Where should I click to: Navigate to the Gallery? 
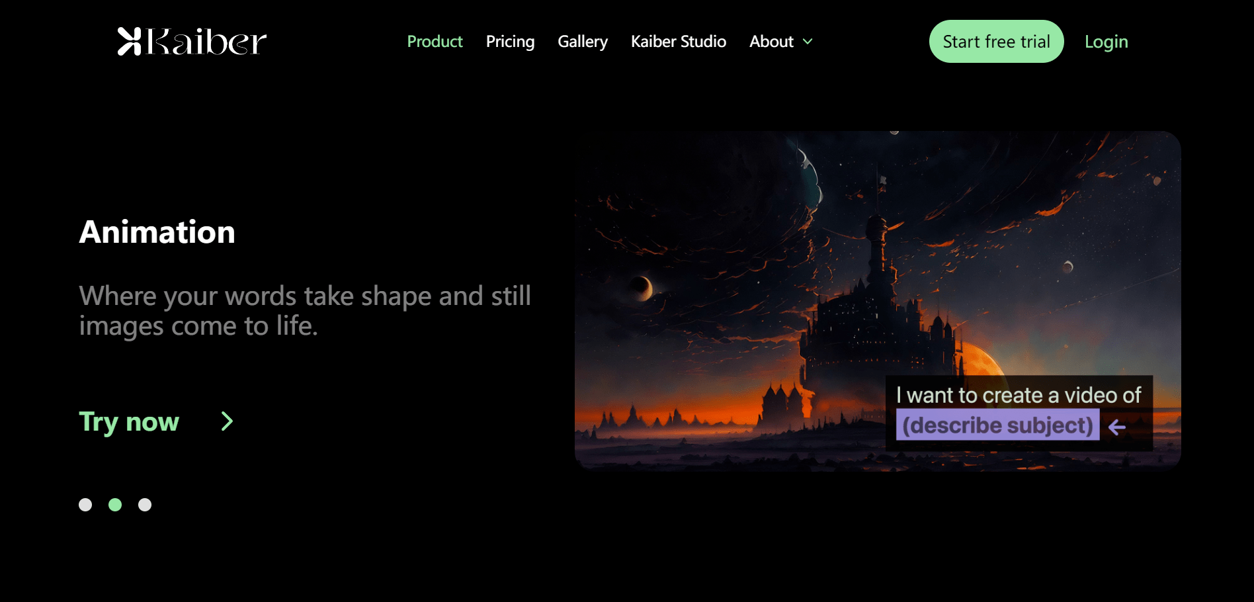click(x=583, y=41)
